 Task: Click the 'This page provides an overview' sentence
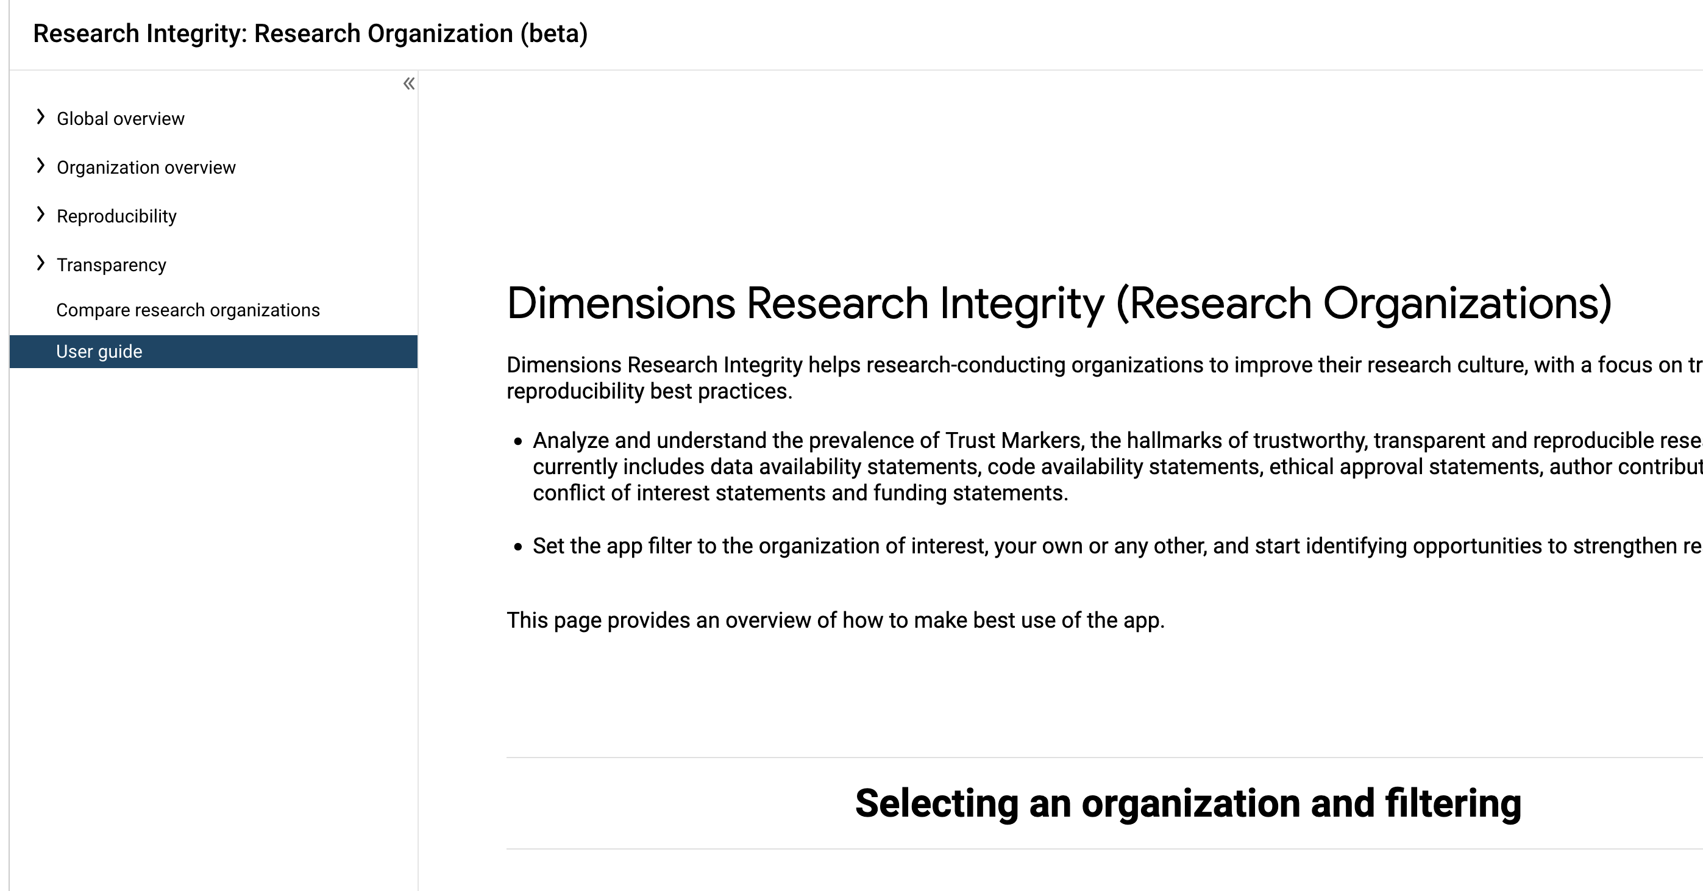point(836,620)
